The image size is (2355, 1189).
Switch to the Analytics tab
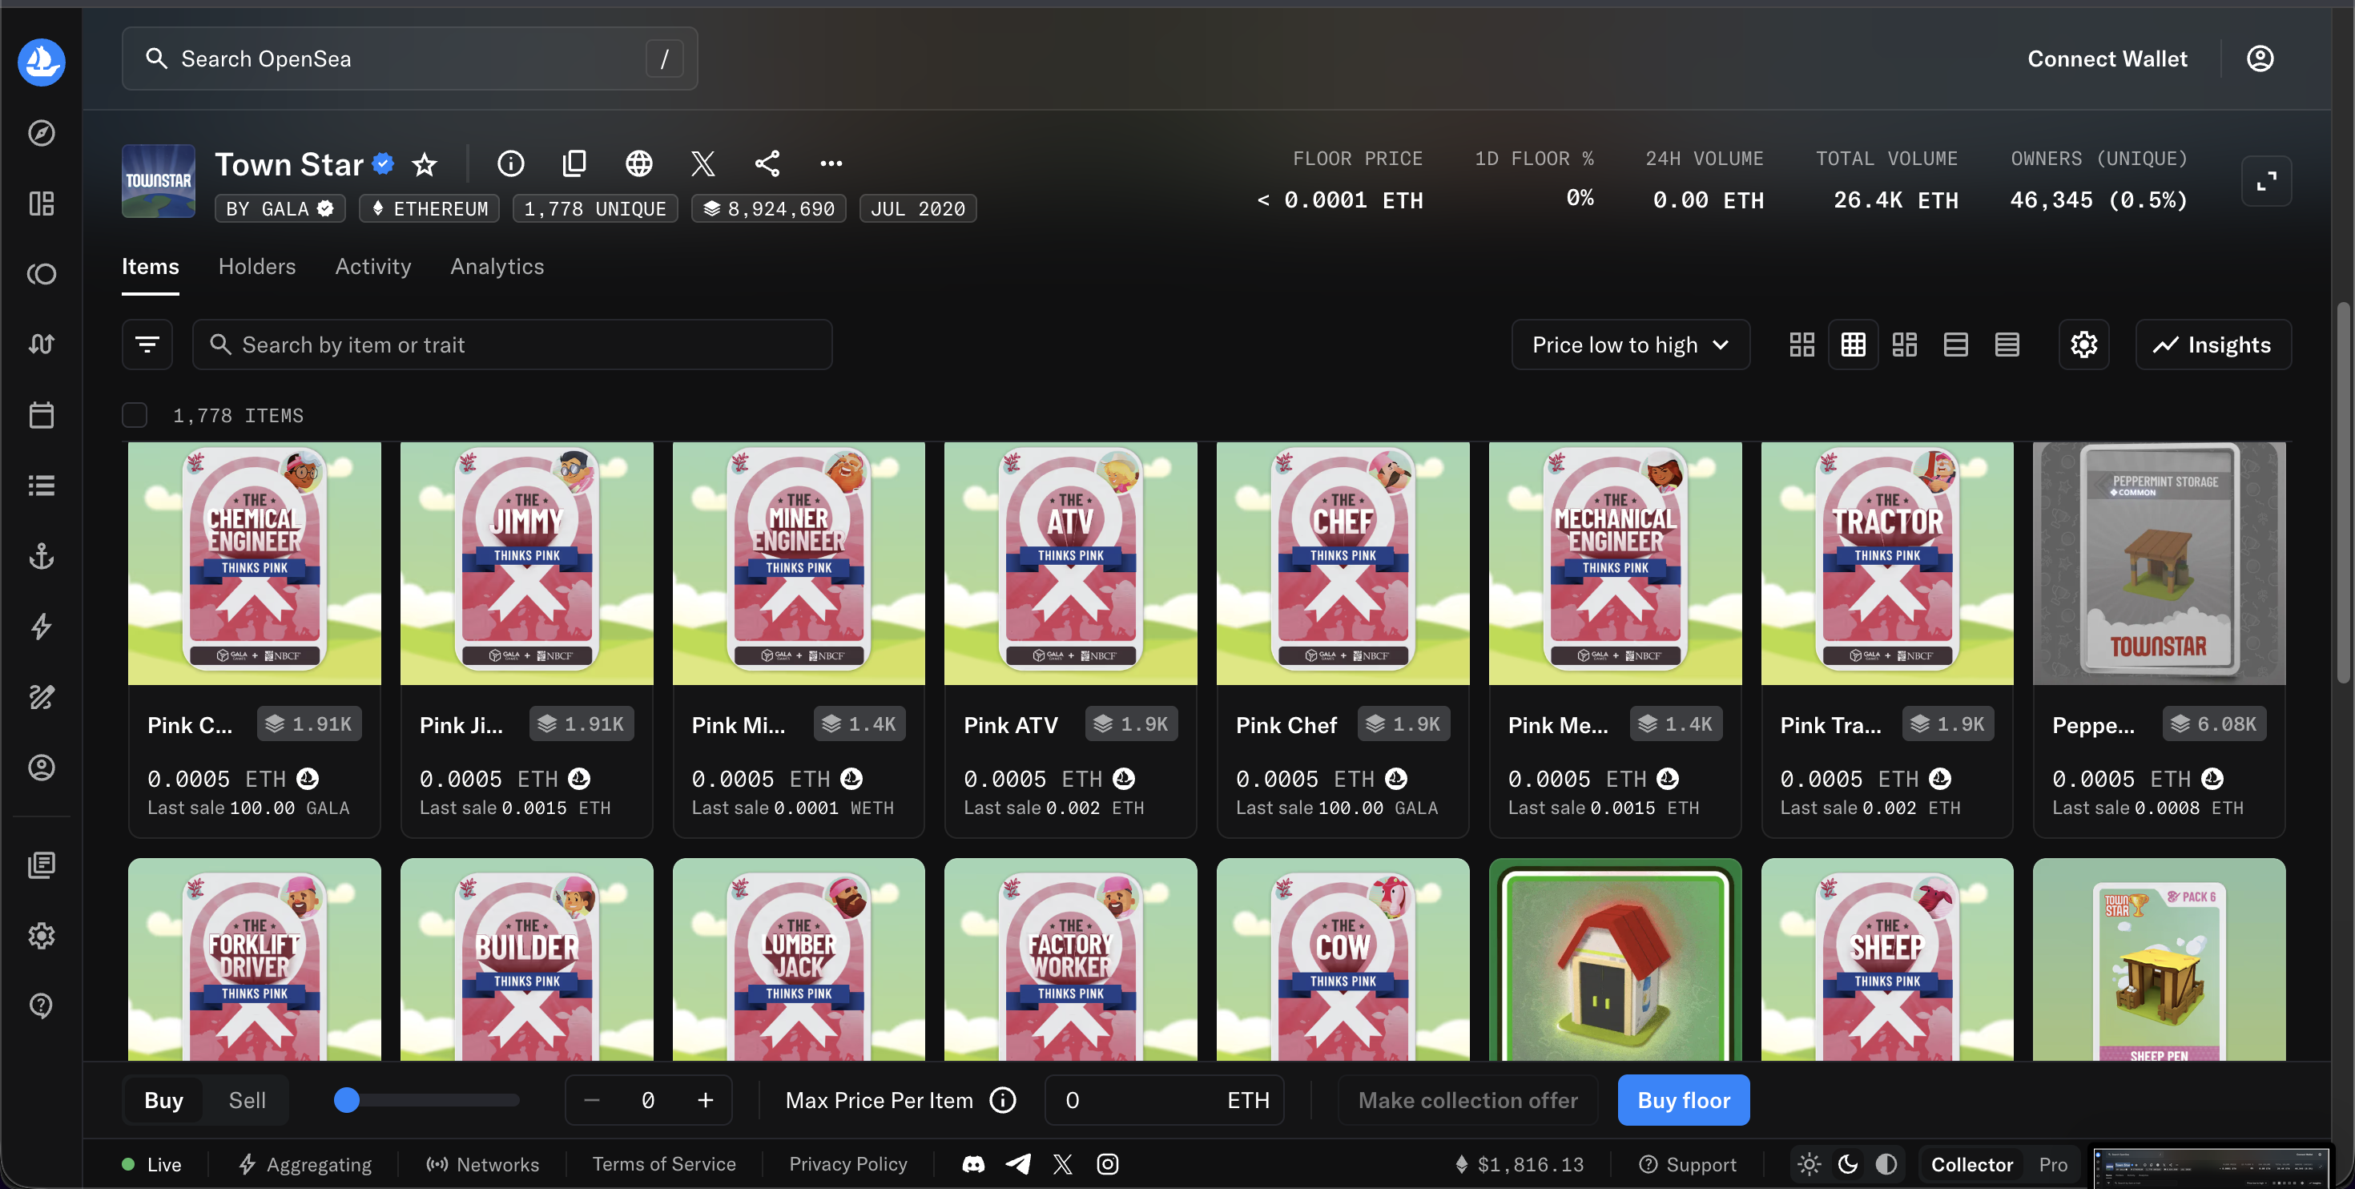click(497, 266)
